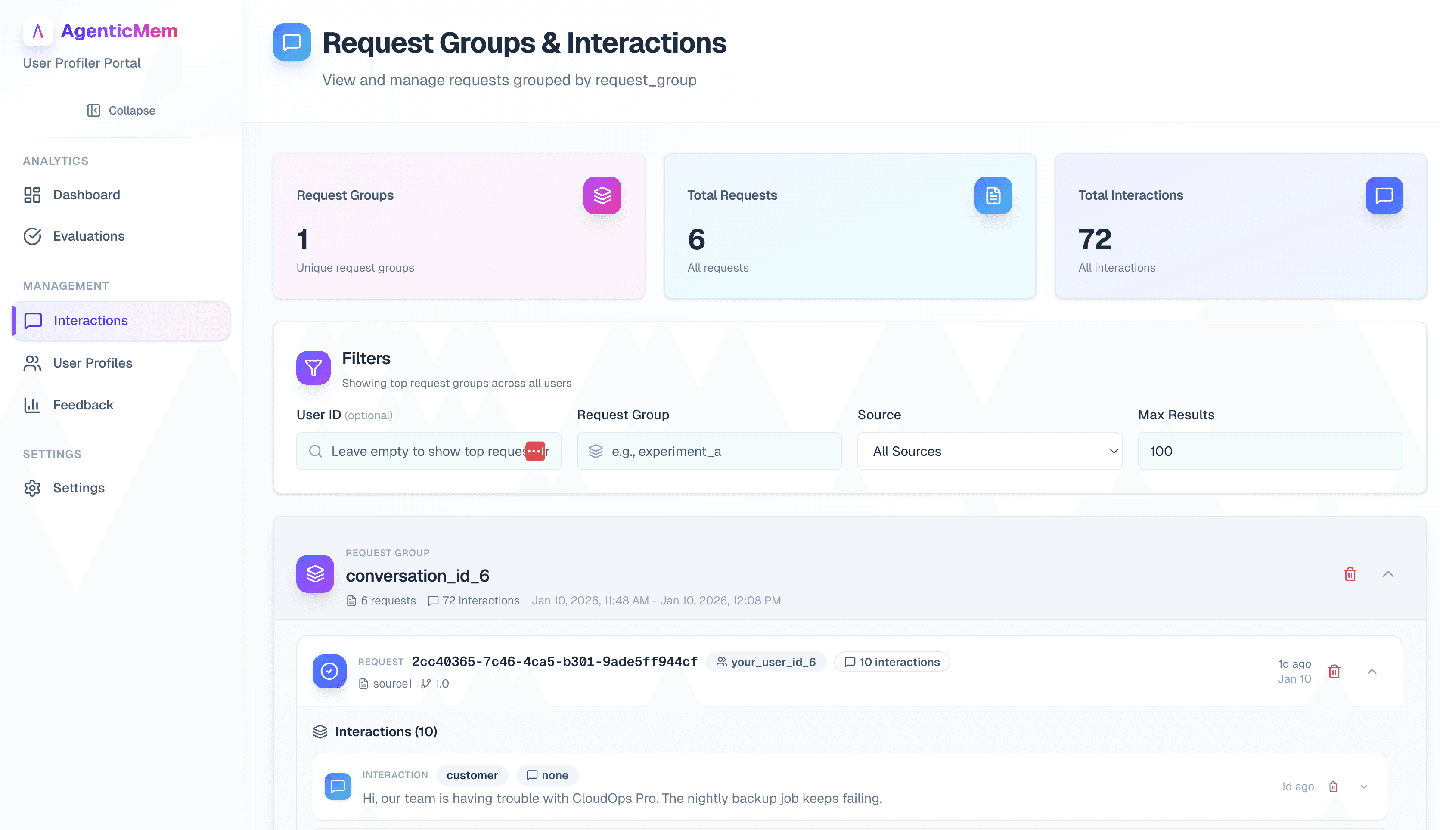Click the document icon on Total Requests card

pyautogui.click(x=993, y=195)
